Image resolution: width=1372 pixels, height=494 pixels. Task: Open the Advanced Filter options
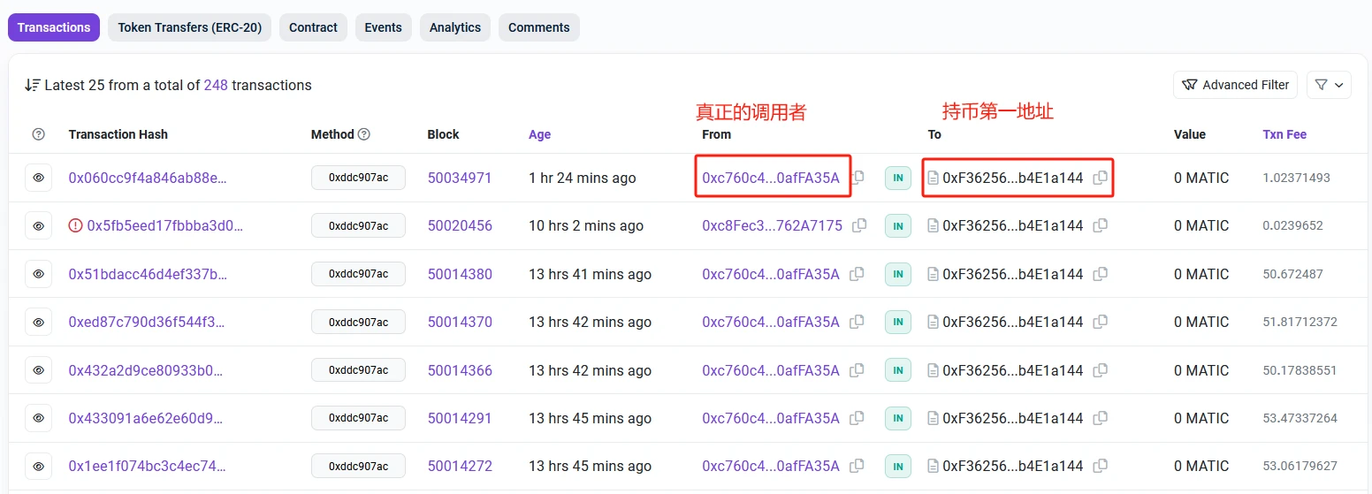[1235, 85]
